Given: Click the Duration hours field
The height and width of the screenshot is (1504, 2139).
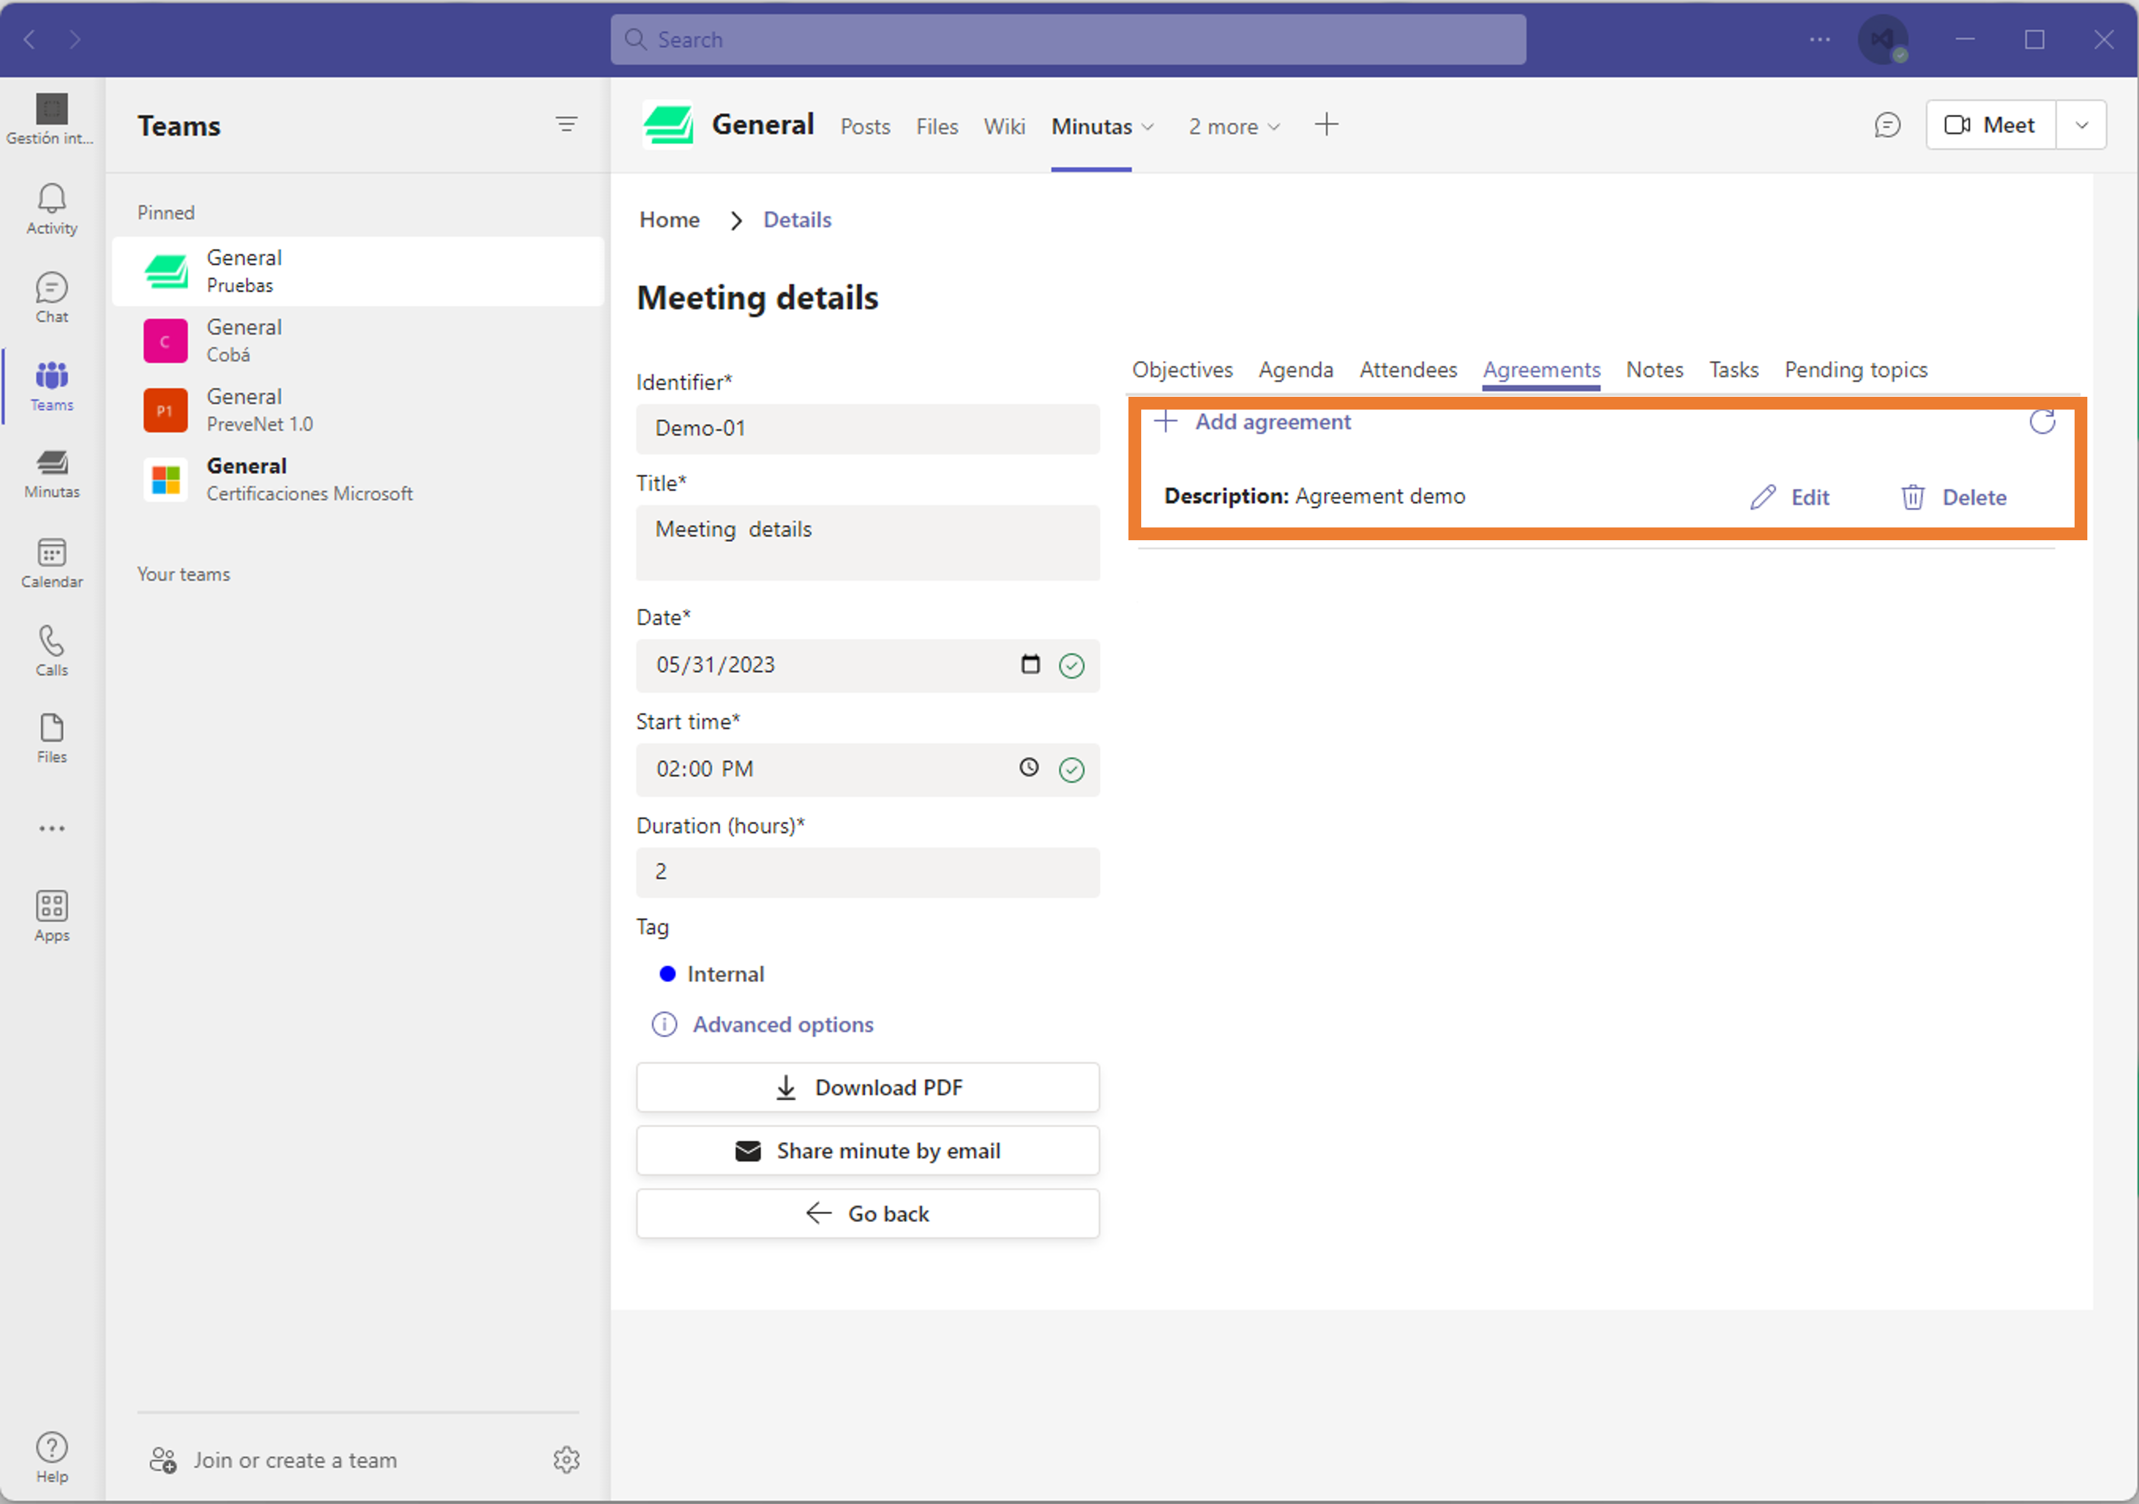Looking at the screenshot, I should point(867,872).
